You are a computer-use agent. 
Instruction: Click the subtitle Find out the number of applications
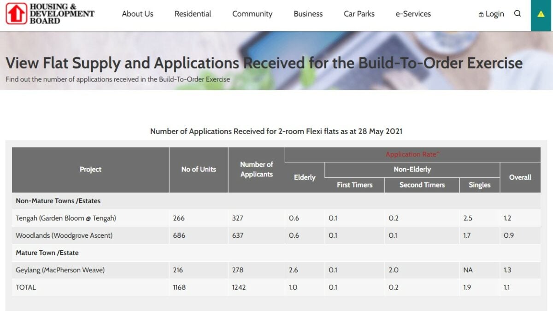click(x=118, y=79)
